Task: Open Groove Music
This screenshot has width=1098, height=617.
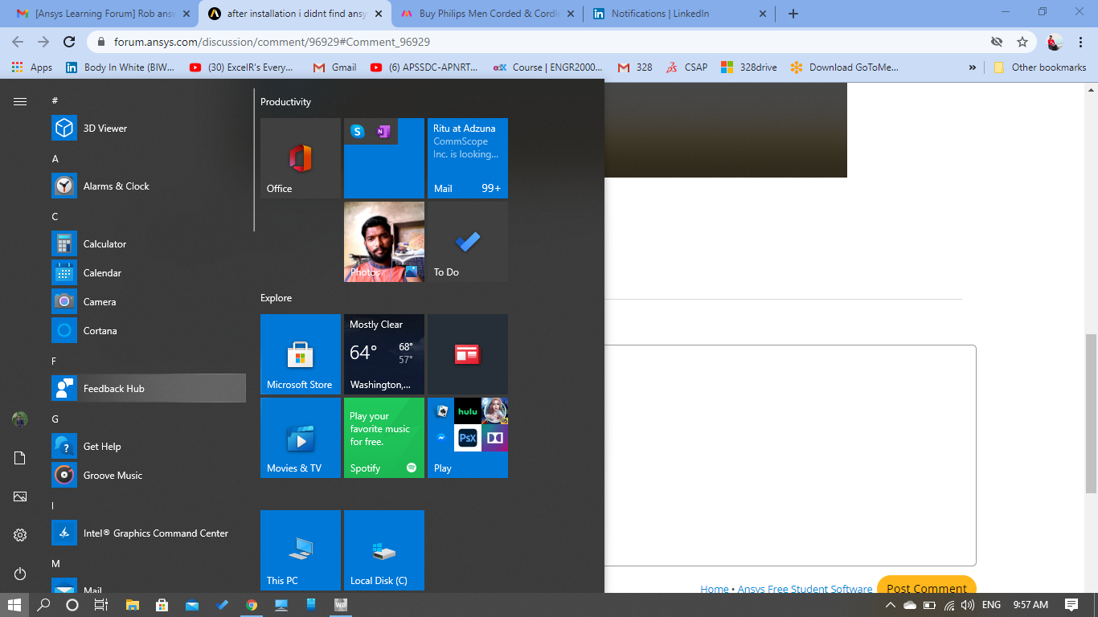Action: [149, 476]
